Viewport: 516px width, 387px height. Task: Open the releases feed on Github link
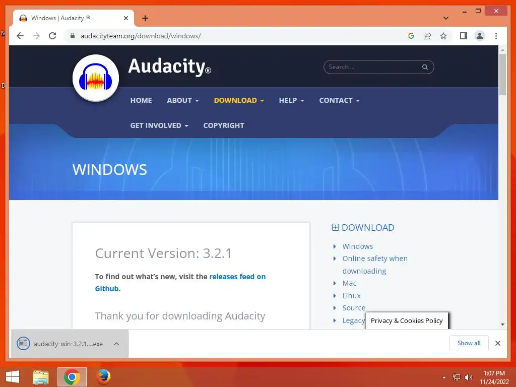[x=238, y=277]
